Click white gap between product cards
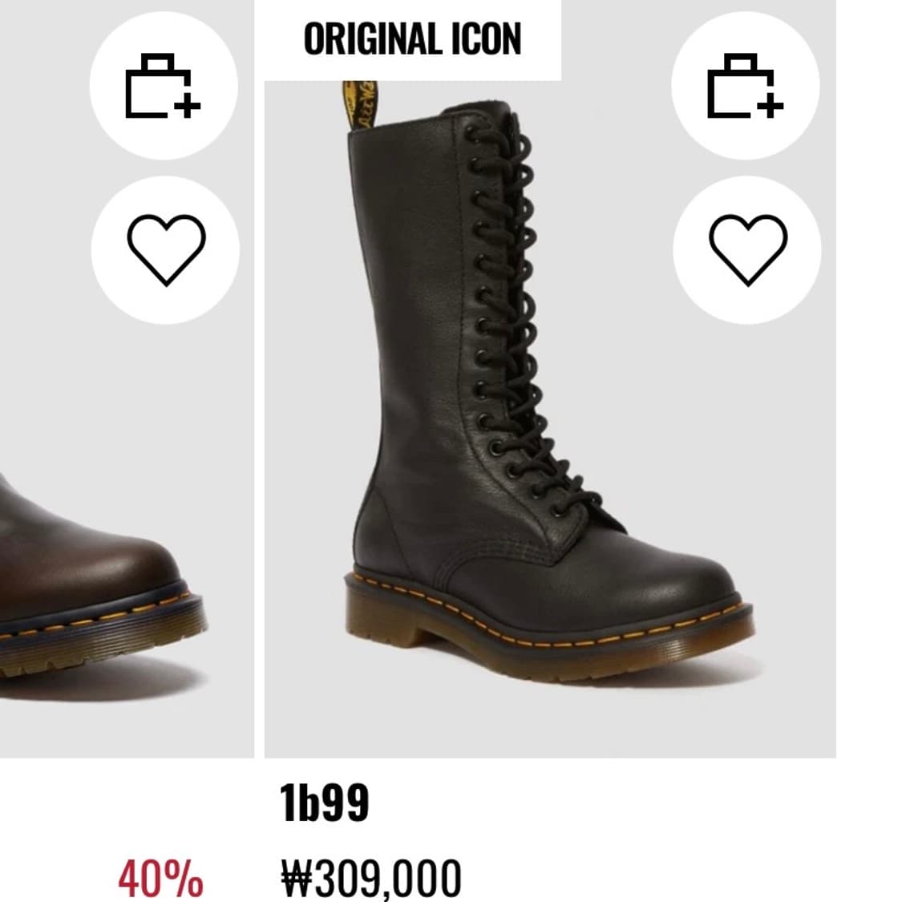The image size is (902, 902). [259, 401]
